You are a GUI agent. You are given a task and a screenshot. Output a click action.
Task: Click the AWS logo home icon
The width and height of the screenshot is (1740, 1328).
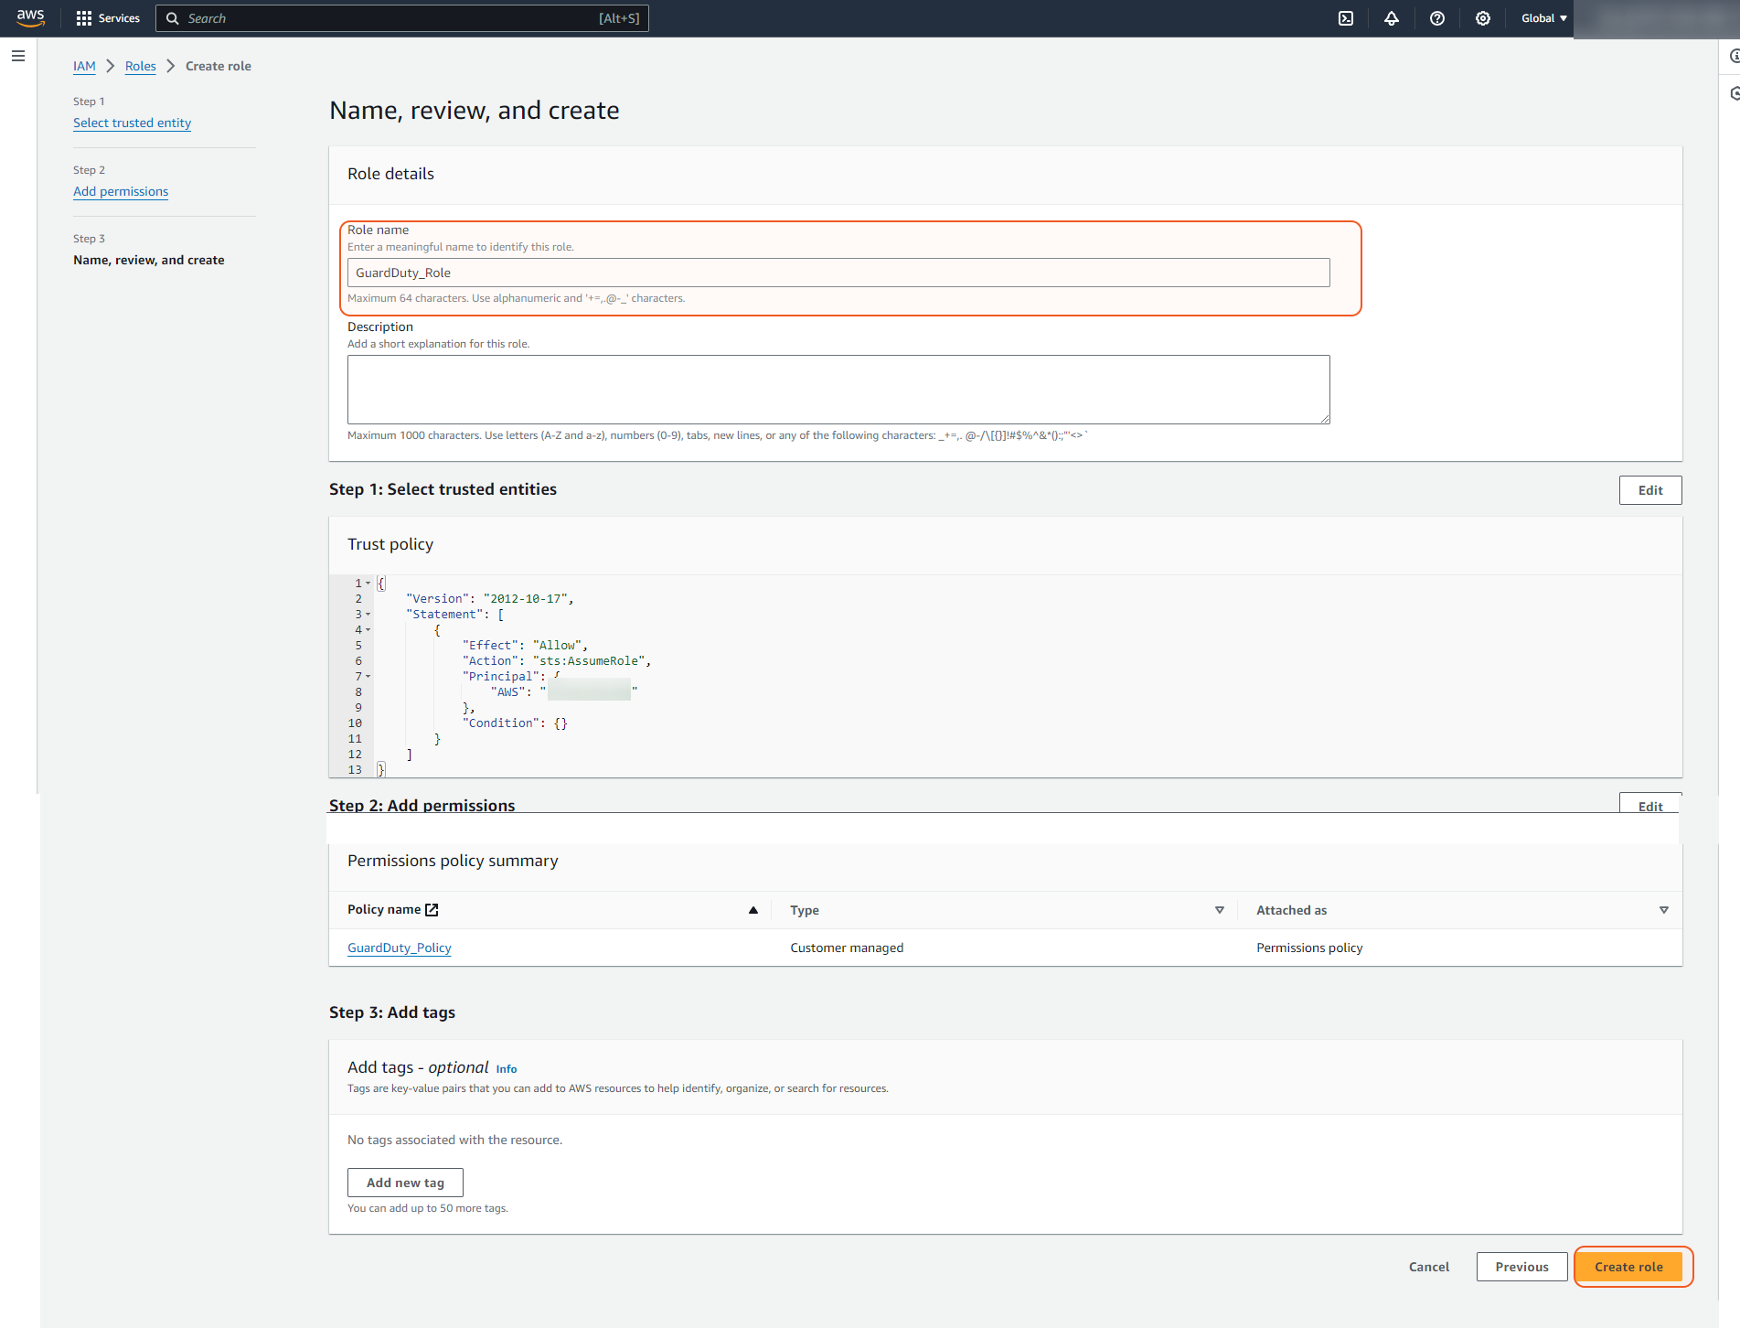tap(30, 18)
